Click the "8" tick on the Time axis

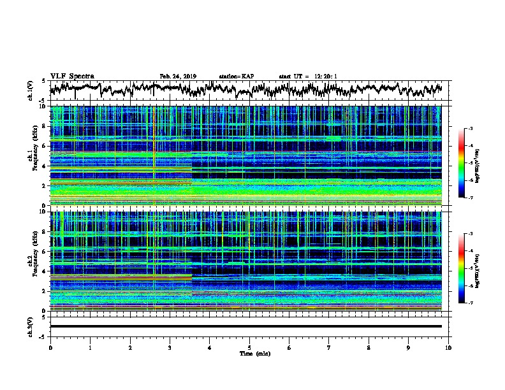[369, 348]
